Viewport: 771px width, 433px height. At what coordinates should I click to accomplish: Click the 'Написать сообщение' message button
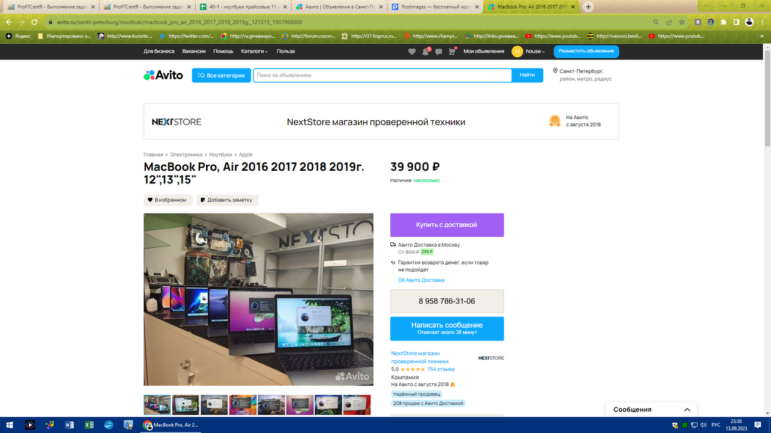[447, 328]
